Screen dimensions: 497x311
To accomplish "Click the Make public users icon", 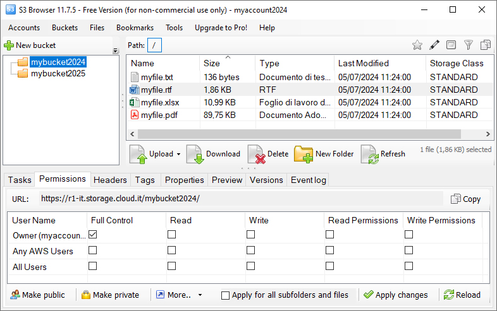I will 15,295.
